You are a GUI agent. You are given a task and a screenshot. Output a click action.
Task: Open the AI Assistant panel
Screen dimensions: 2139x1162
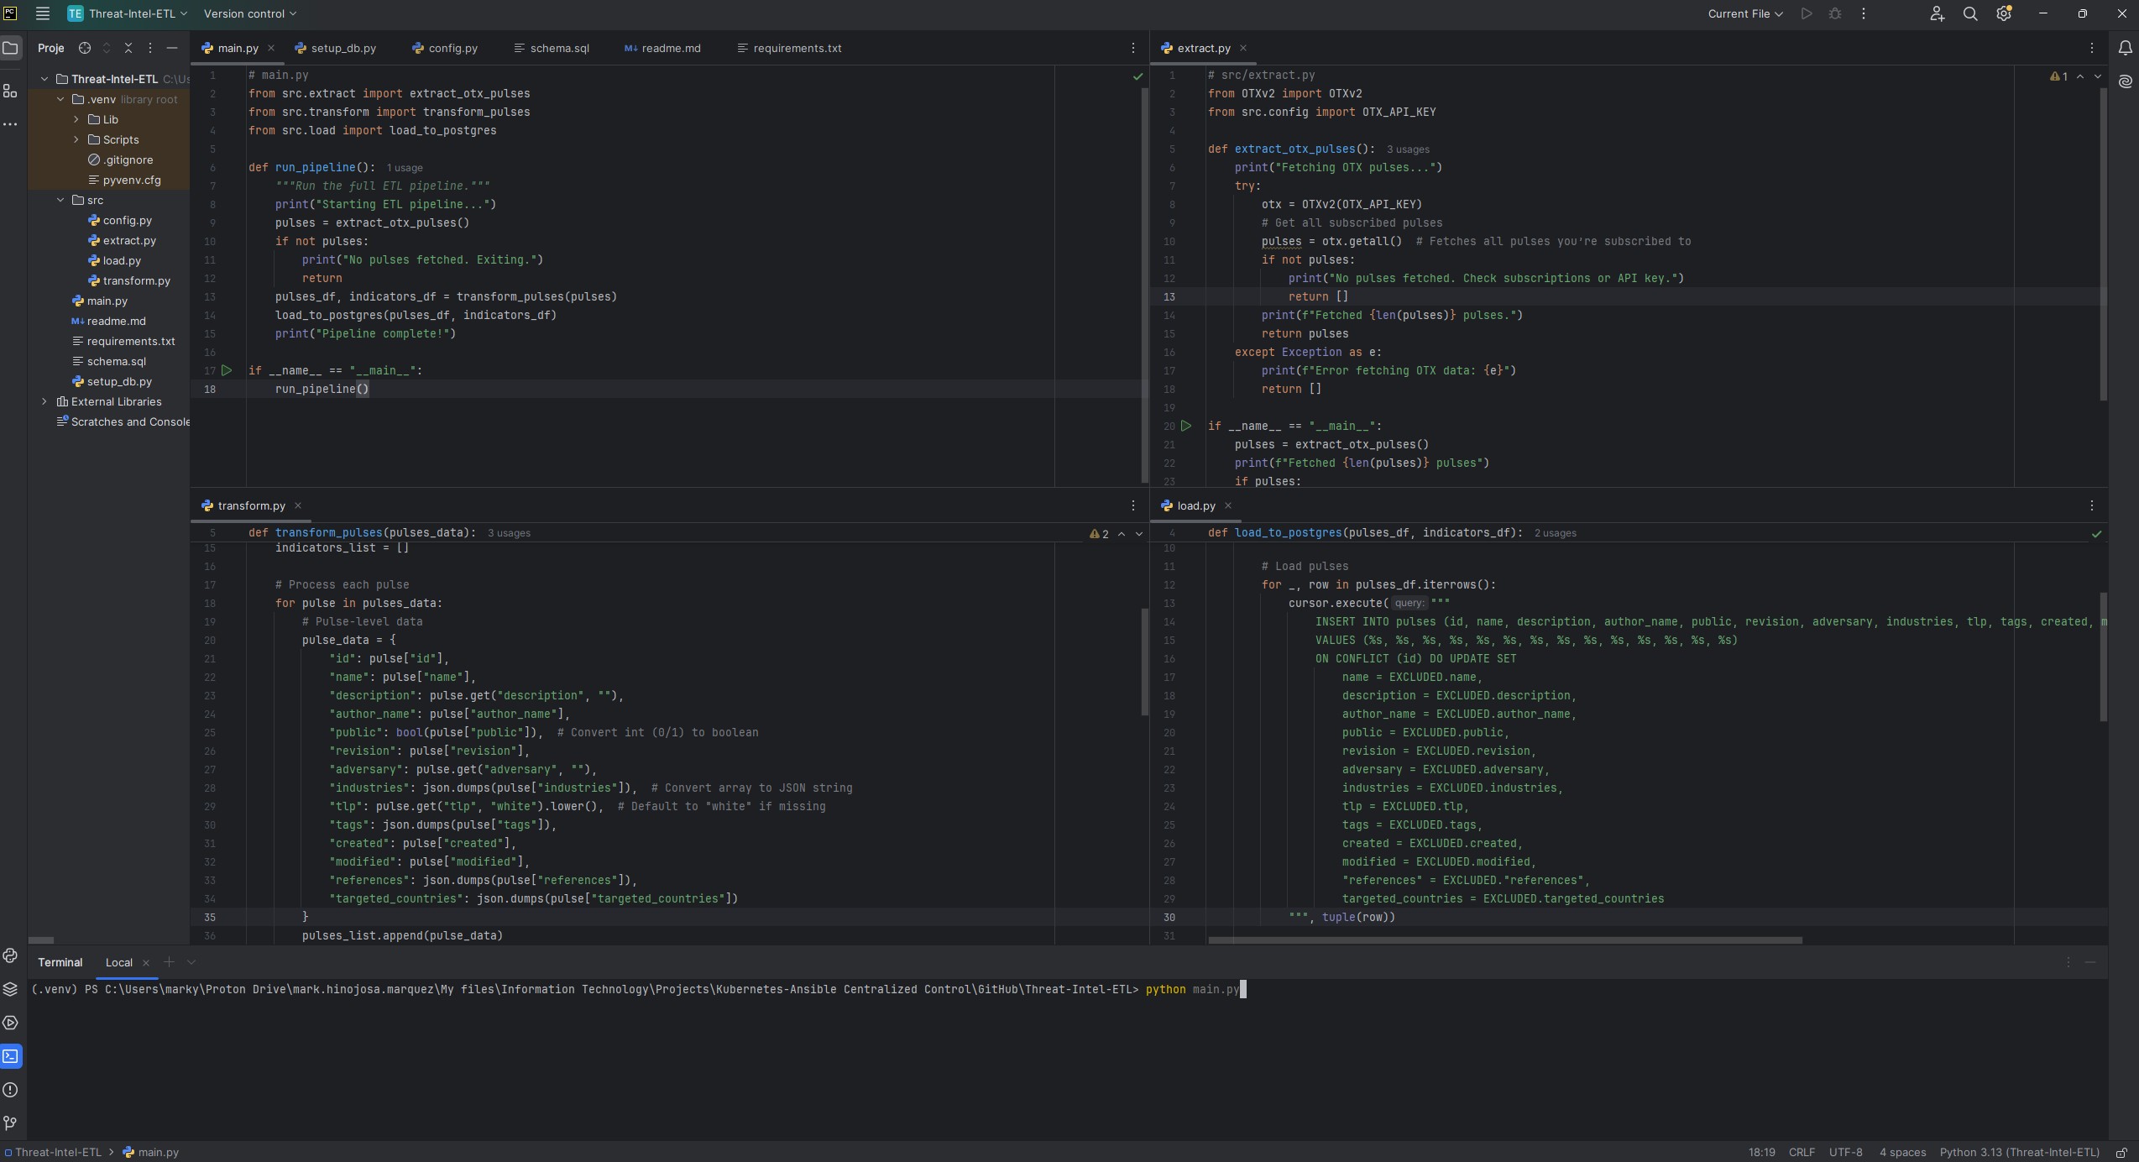coord(2126,81)
